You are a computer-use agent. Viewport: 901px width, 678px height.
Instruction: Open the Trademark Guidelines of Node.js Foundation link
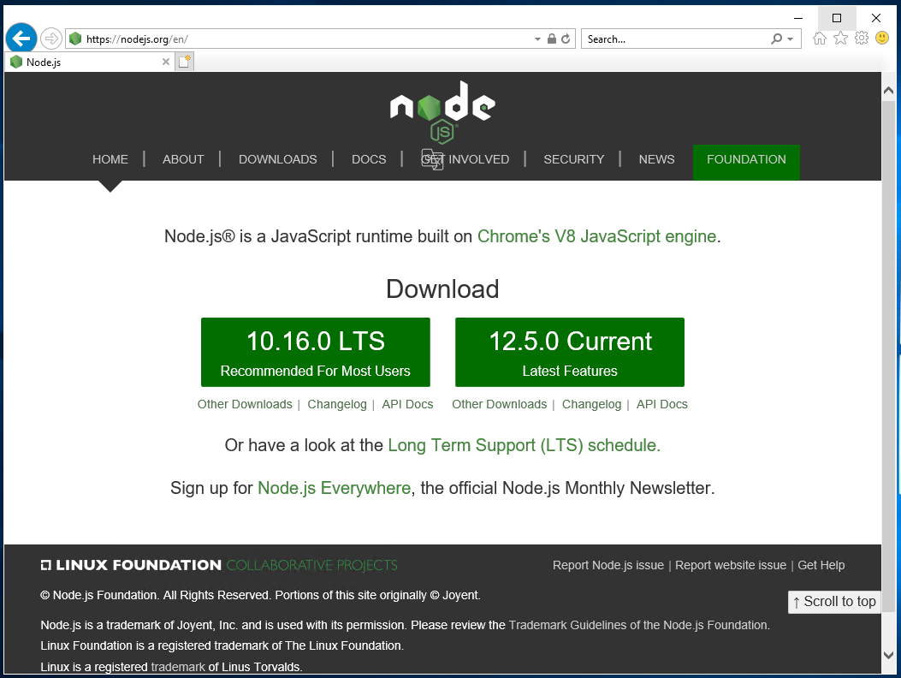point(638,625)
